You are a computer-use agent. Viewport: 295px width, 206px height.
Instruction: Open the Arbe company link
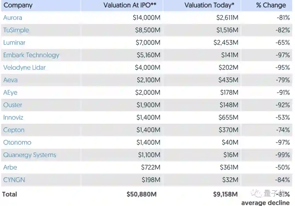(10, 167)
